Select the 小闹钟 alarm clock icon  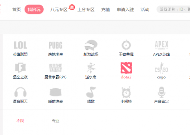(126, 92)
